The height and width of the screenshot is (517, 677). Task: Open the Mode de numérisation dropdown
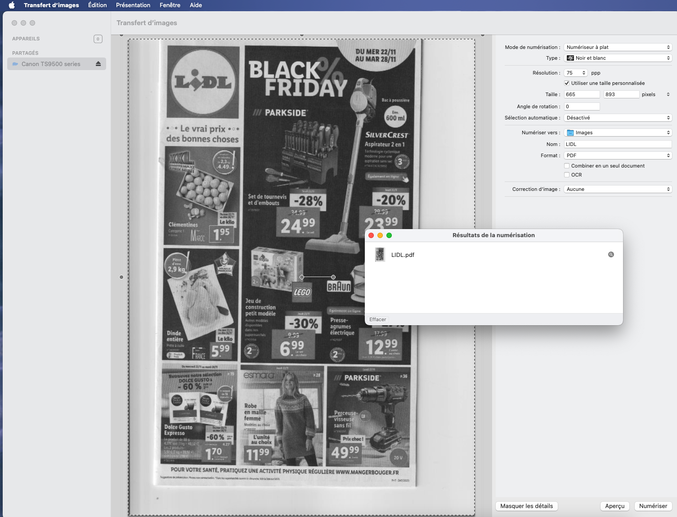click(x=618, y=47)
